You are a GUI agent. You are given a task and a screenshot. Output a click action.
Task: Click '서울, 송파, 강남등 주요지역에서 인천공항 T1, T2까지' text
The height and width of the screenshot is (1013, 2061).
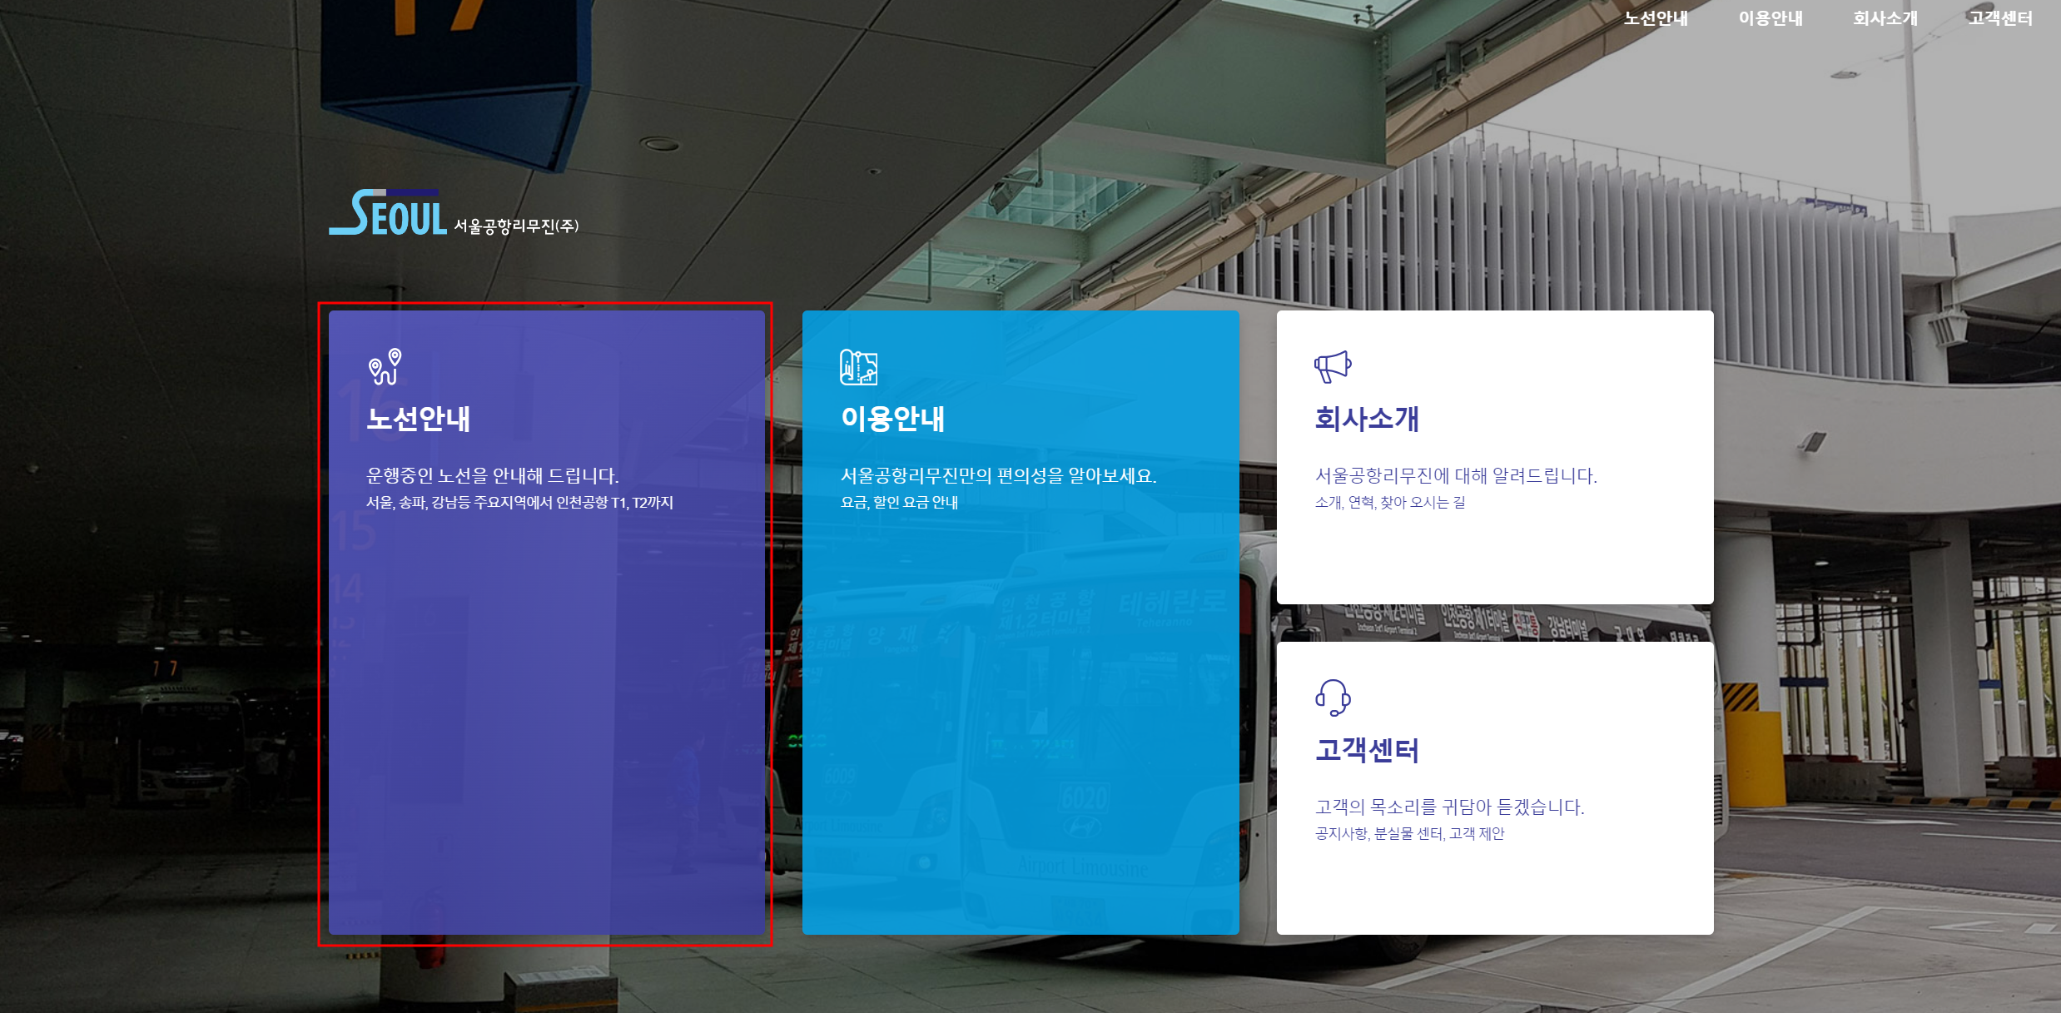tap(519, 503)
